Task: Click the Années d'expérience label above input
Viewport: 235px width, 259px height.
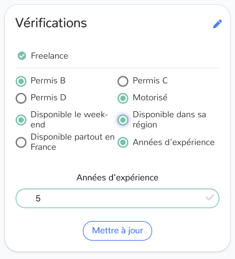Action: click(x=117, y=178)
